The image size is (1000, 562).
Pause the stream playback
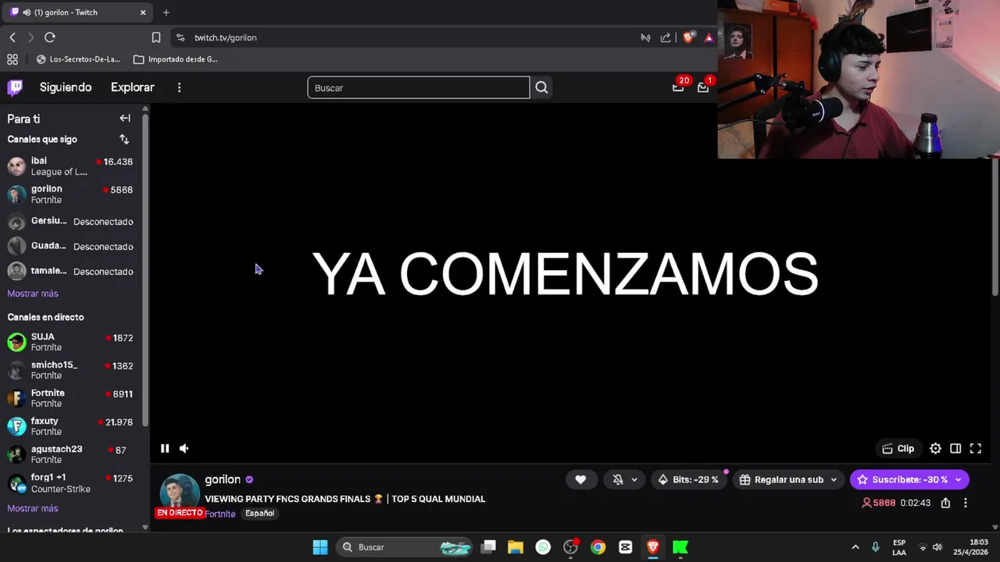point(165,448)
